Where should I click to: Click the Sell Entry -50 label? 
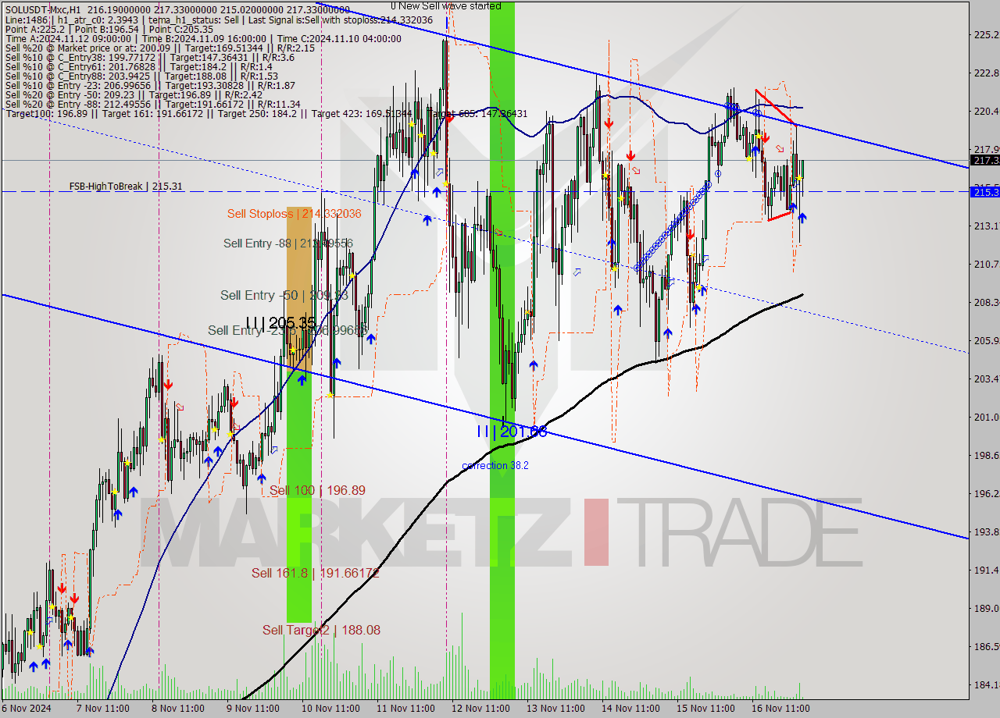pos(284,295)
